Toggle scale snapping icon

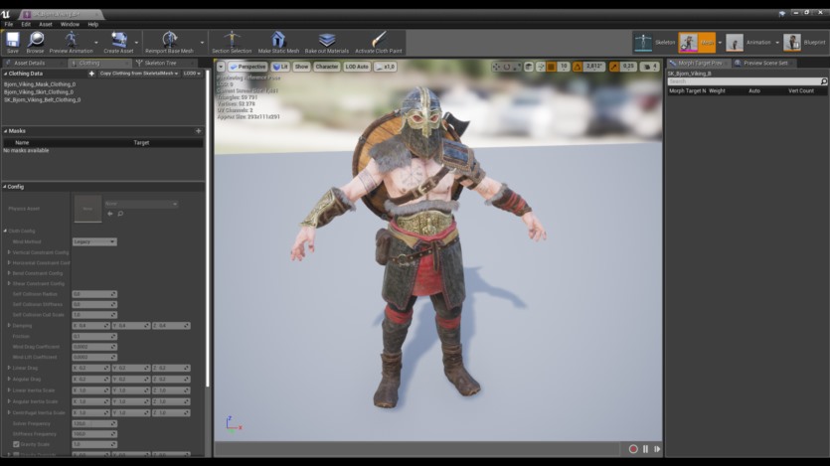(614, 67)
